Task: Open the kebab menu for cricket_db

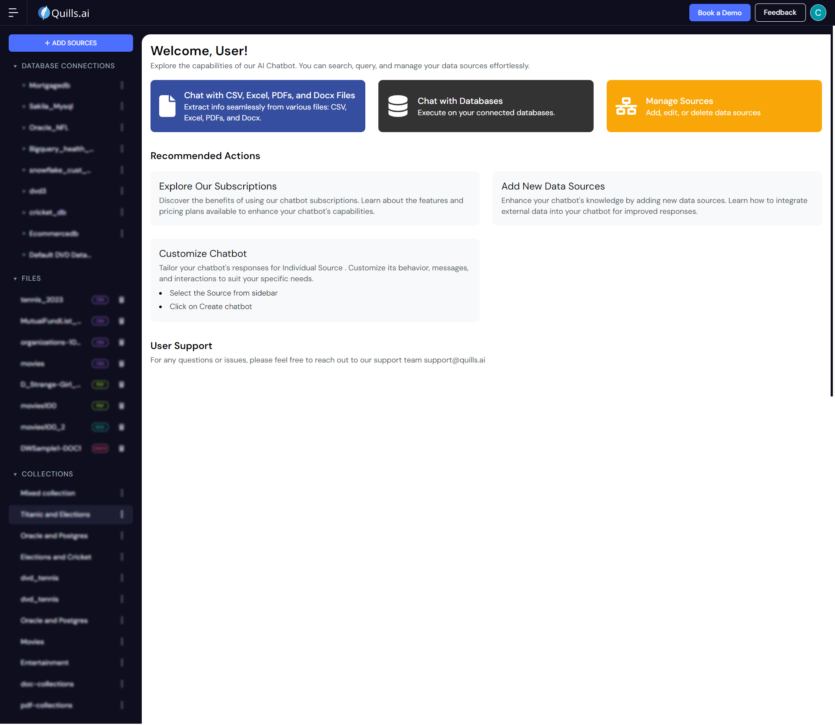Action: tap(122, 212)
